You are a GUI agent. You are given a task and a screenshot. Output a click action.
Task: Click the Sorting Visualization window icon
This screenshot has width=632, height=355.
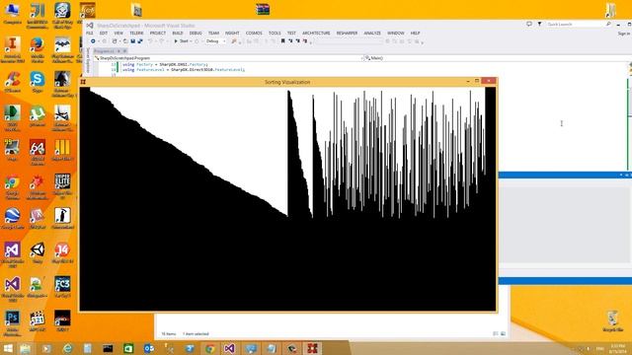point(83,82)
